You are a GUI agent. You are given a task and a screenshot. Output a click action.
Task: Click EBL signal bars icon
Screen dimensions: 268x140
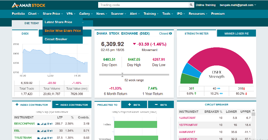(42, 131)
